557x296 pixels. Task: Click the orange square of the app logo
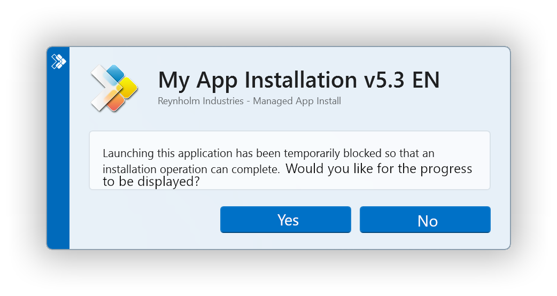pyautogui.click(x=115, y=103)
